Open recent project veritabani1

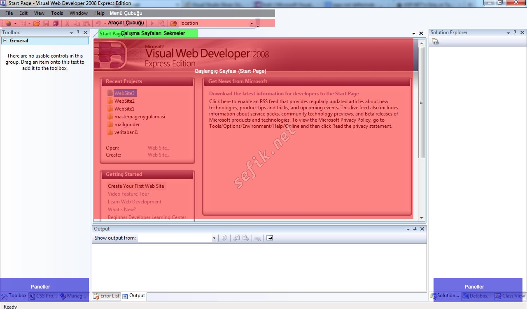coord(126,132)
